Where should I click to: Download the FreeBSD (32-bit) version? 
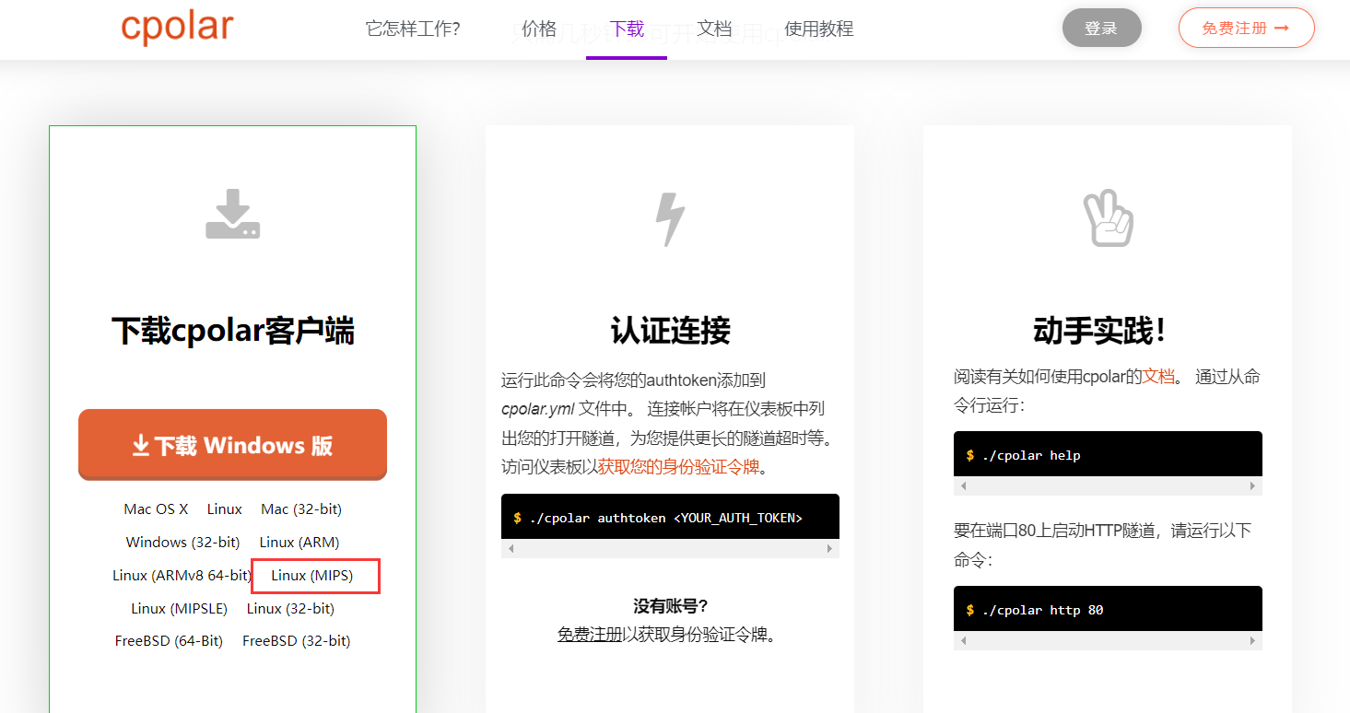click(x=297, y=641)
